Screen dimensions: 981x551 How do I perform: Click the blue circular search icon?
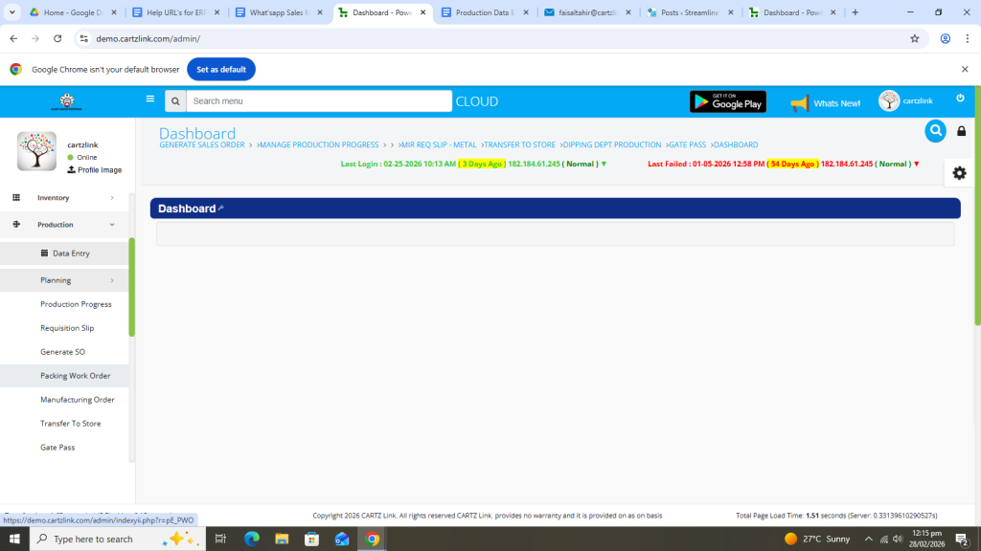(935, 131)
